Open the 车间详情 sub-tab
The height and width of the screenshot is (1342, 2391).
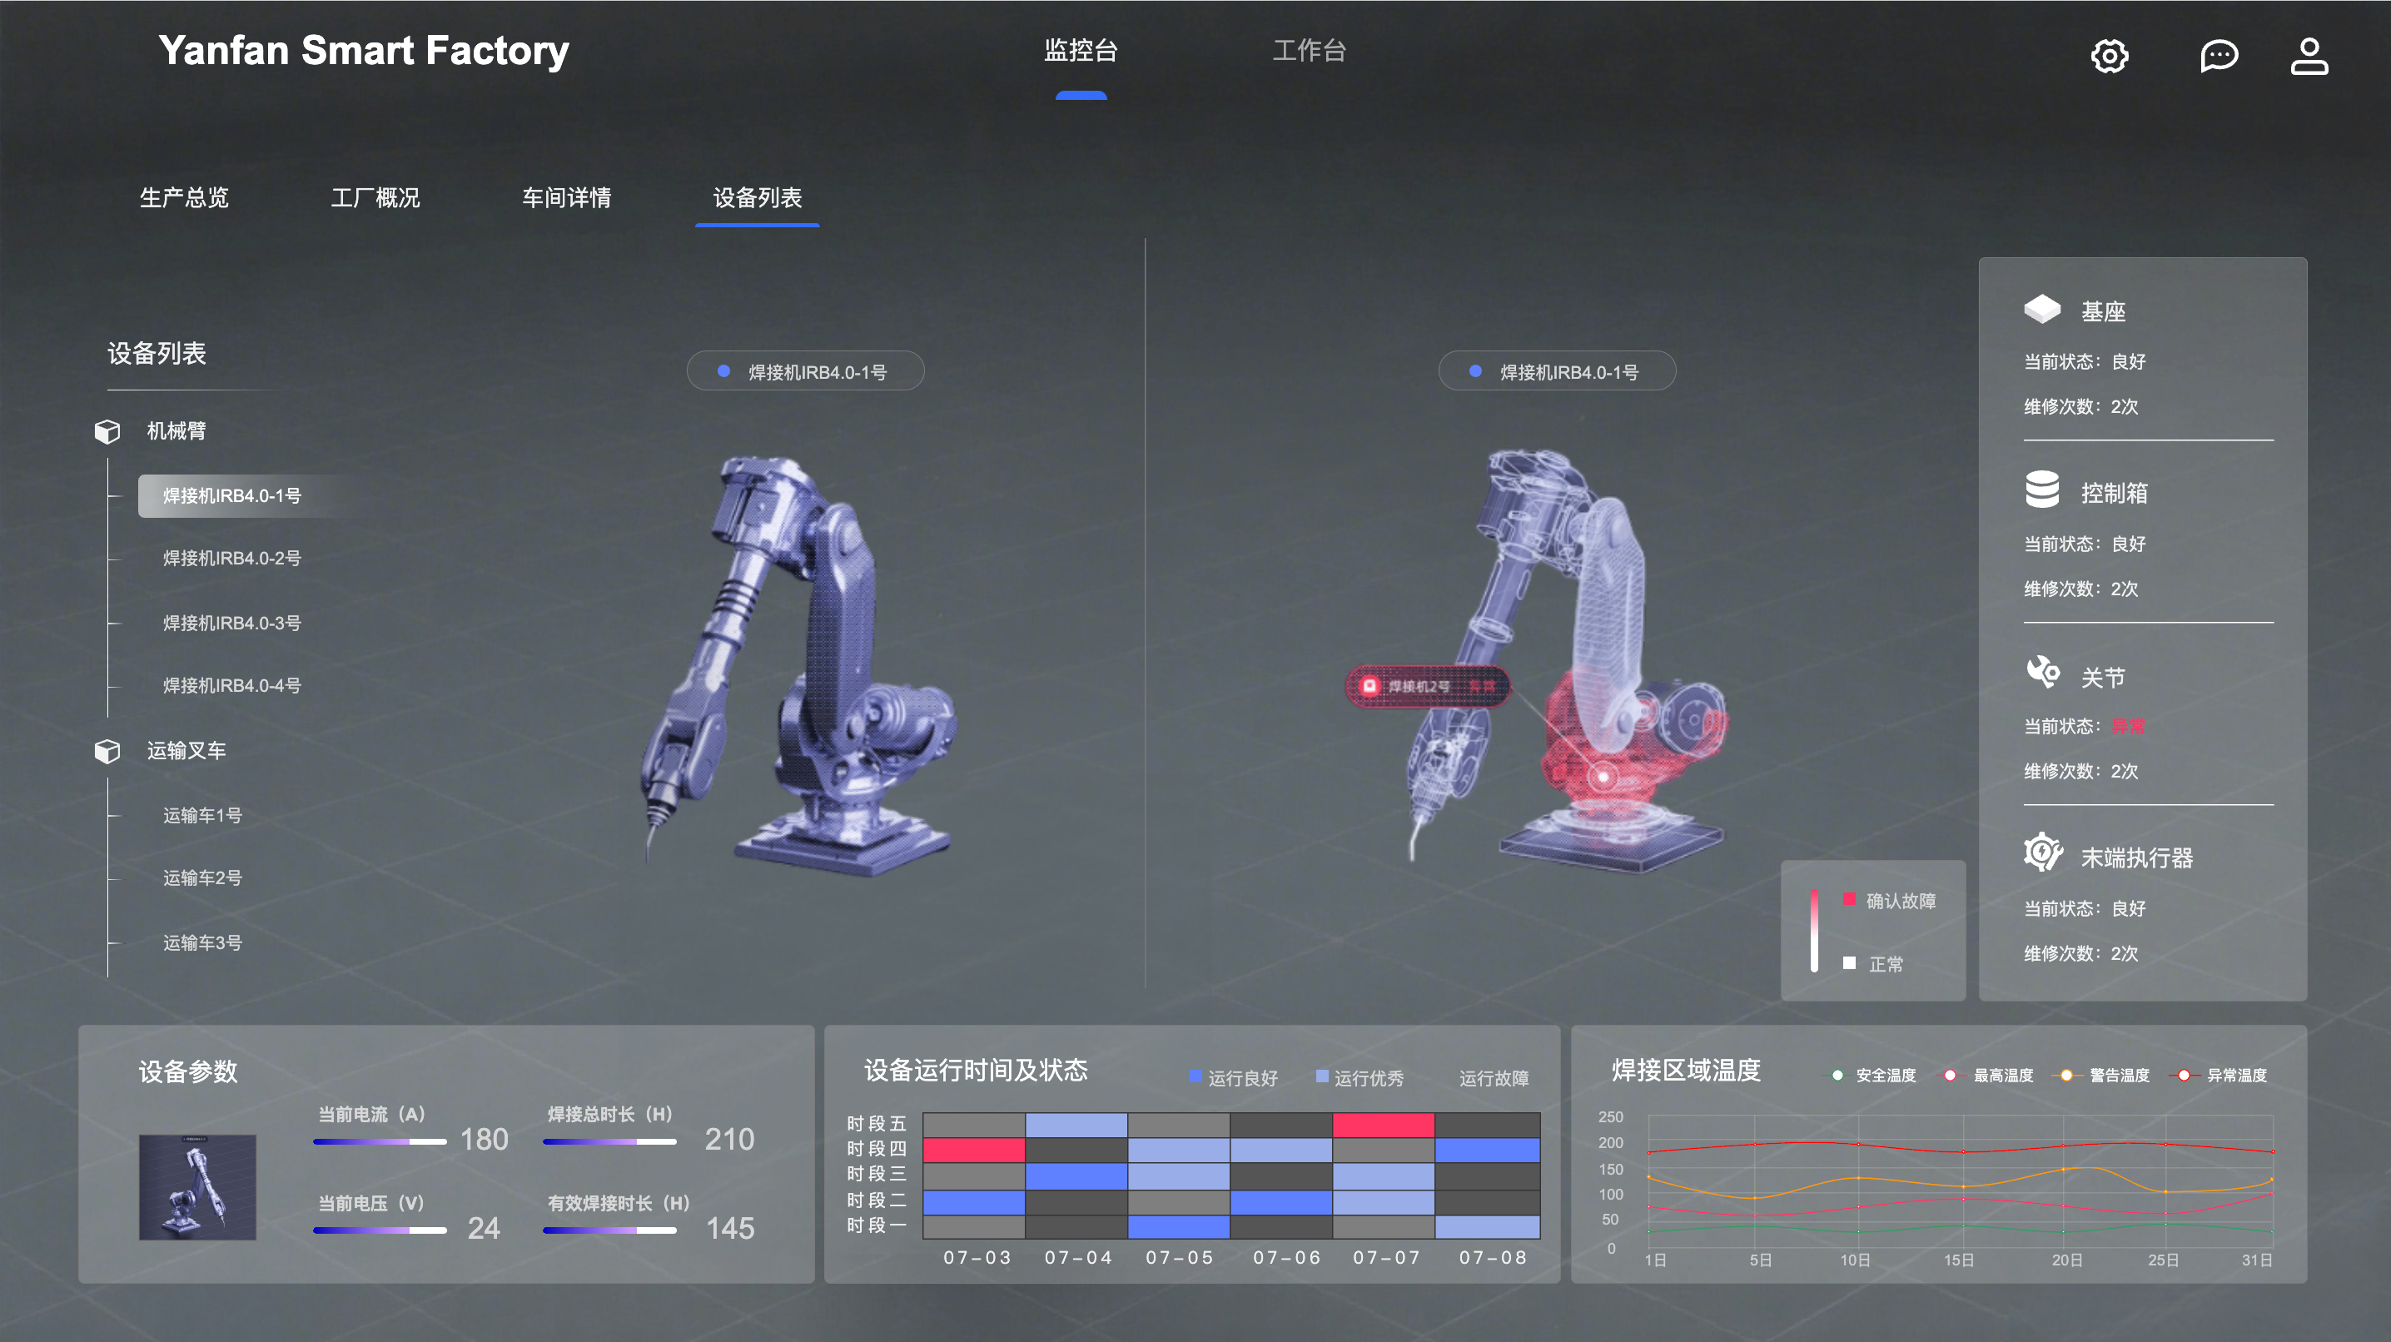[x=566, y=197]
